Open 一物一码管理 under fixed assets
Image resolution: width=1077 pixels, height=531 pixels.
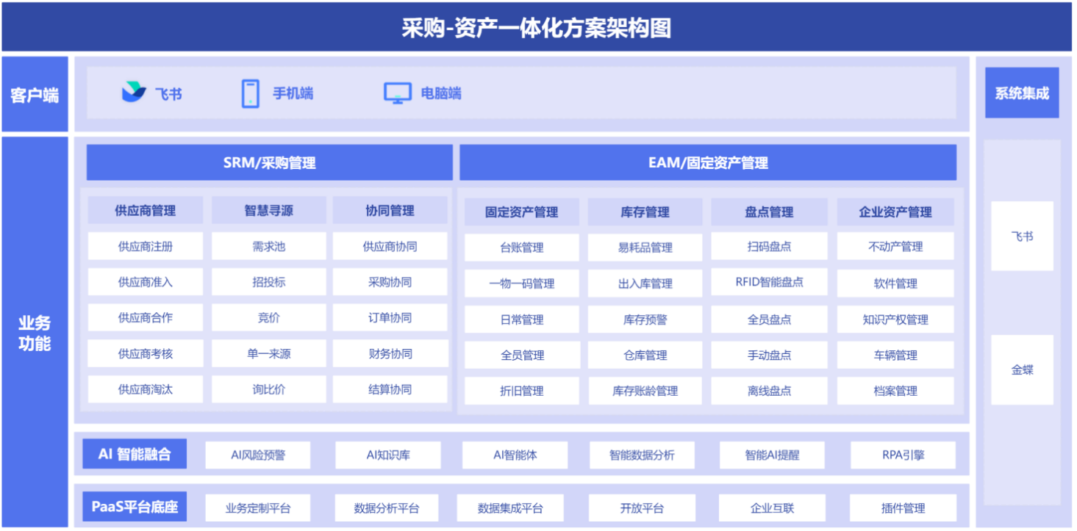click(521, 283)
